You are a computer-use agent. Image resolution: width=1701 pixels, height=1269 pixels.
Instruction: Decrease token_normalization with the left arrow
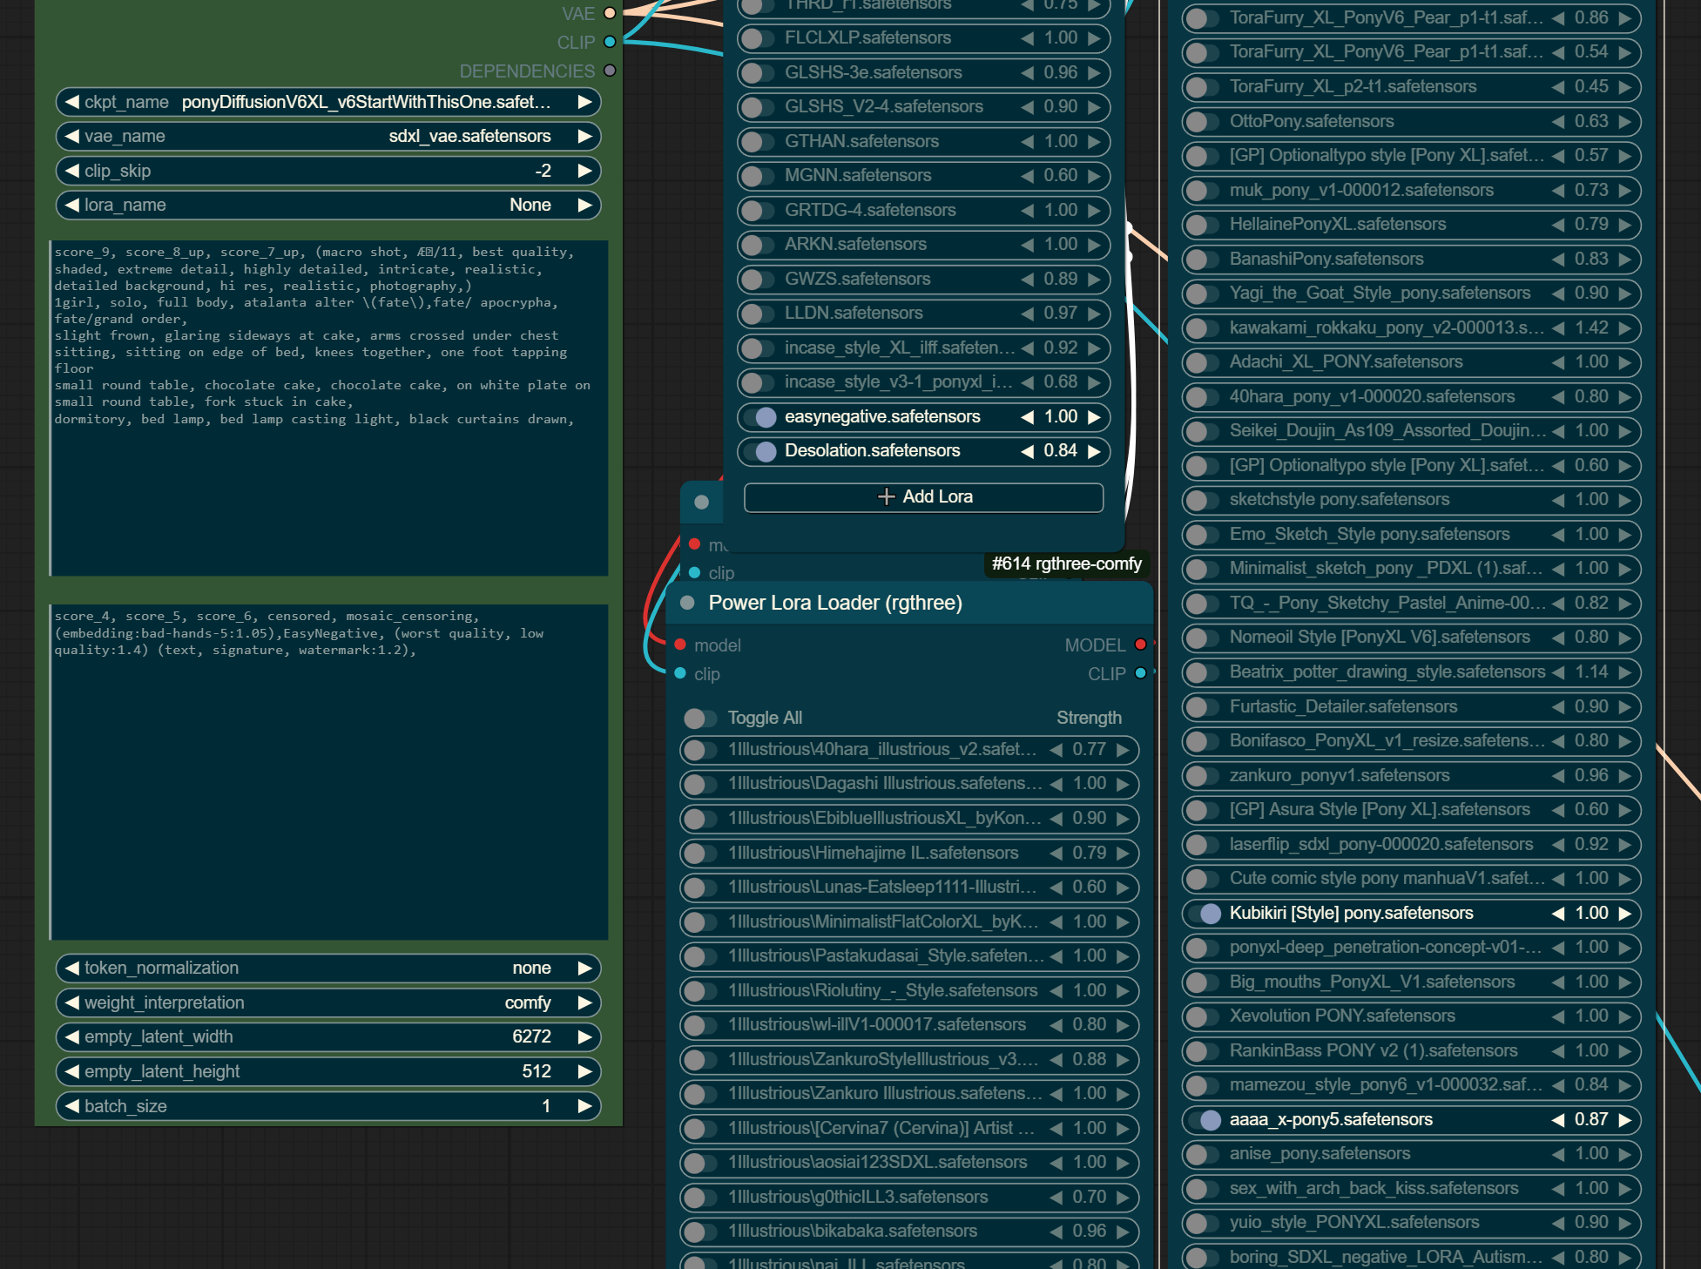71,968
